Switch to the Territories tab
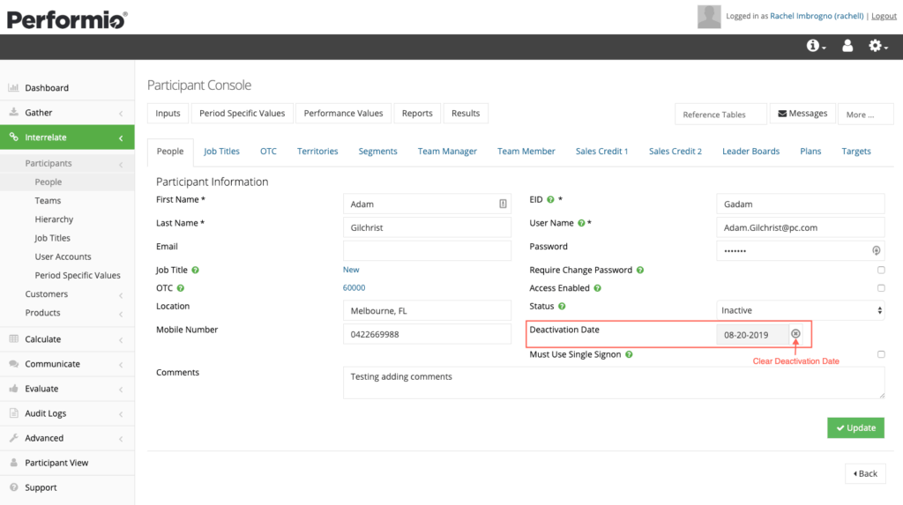Viewport: 903px width, 505px height. (x=317, y=152)
